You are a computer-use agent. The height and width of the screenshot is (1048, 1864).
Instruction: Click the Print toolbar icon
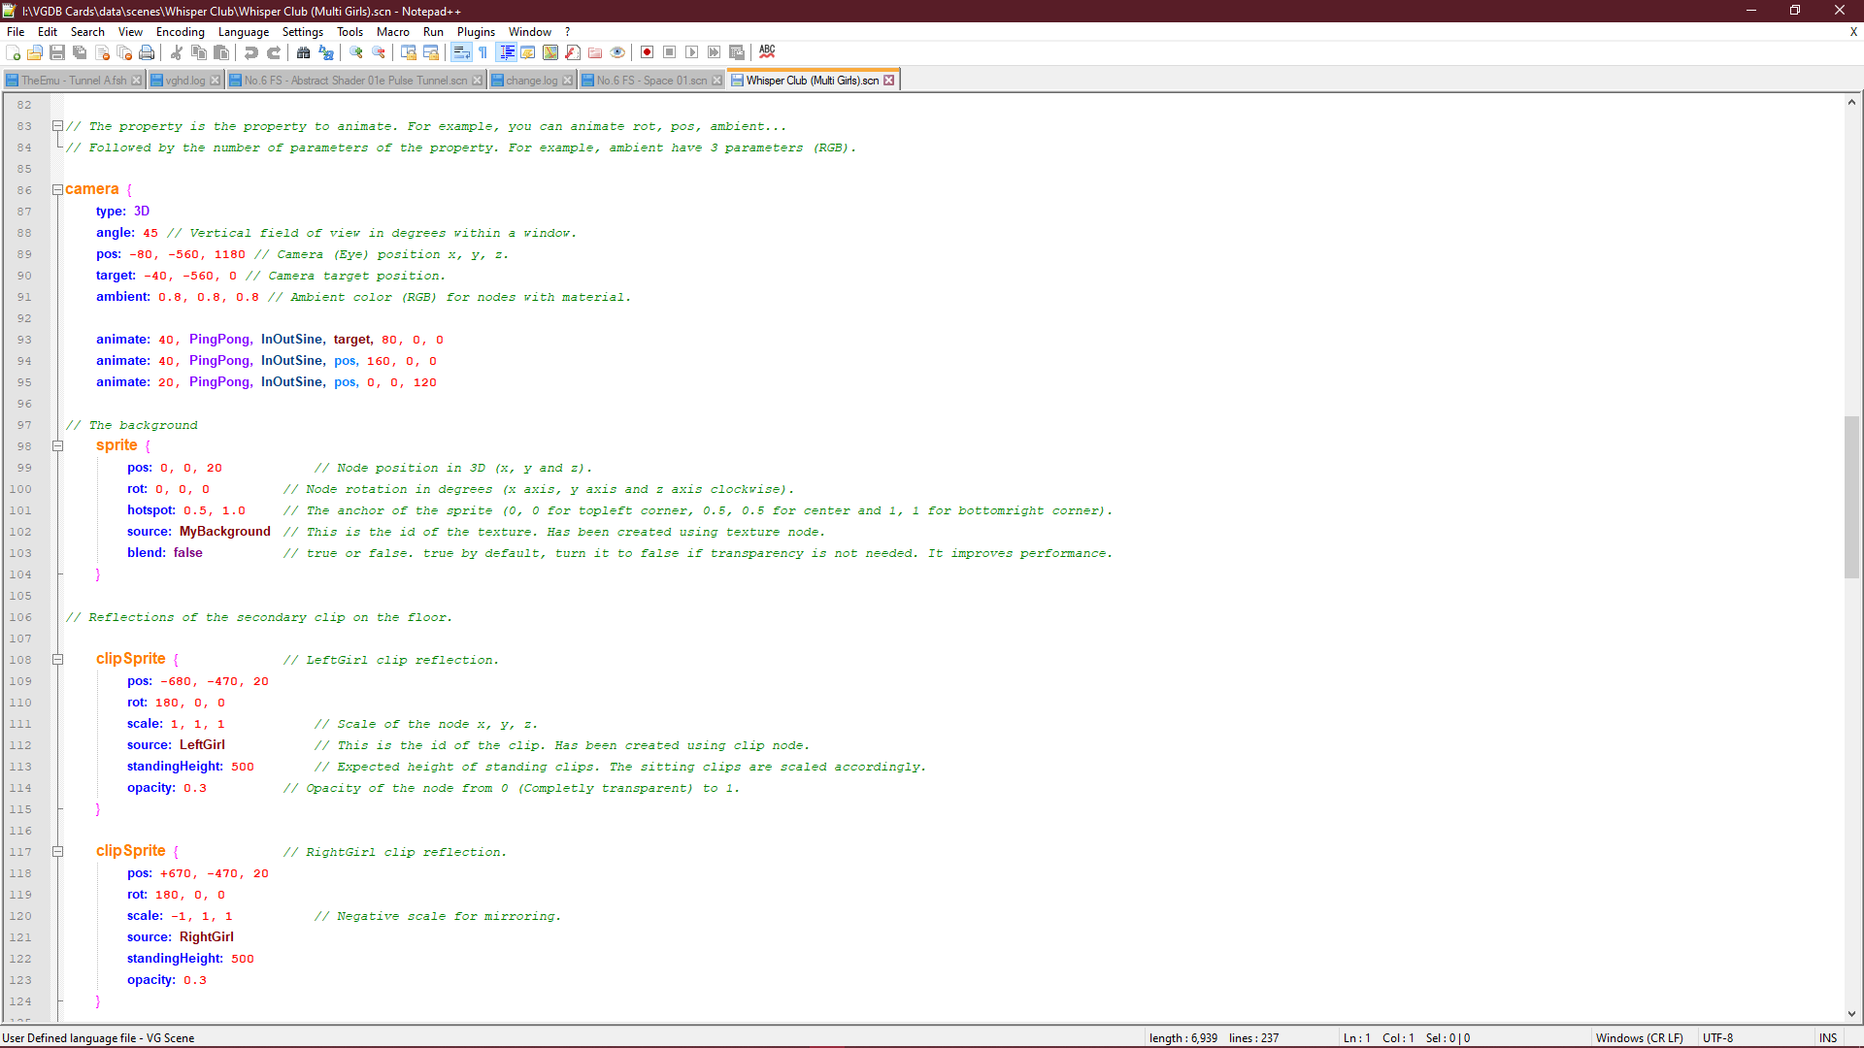(x=147, y=52)
